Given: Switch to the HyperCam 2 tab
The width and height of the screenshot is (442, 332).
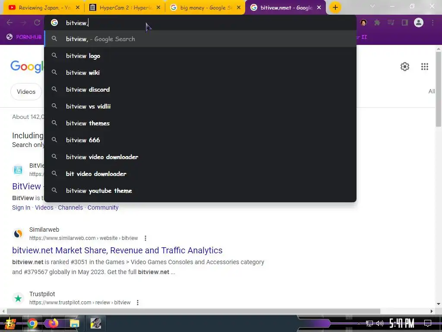Looking at the screenshot, I should pyautogui.click(x=124, y=8).
